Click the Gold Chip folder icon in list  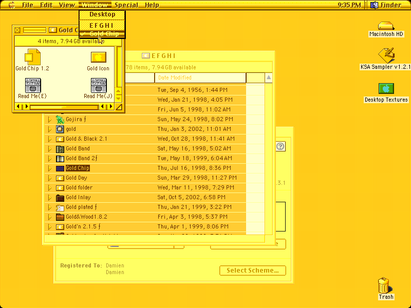pyautogui.click(x=60, y=168)
